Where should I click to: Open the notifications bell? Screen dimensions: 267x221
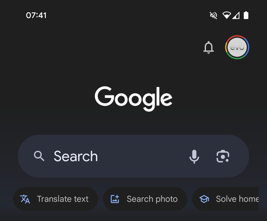[x=208, y=48]
